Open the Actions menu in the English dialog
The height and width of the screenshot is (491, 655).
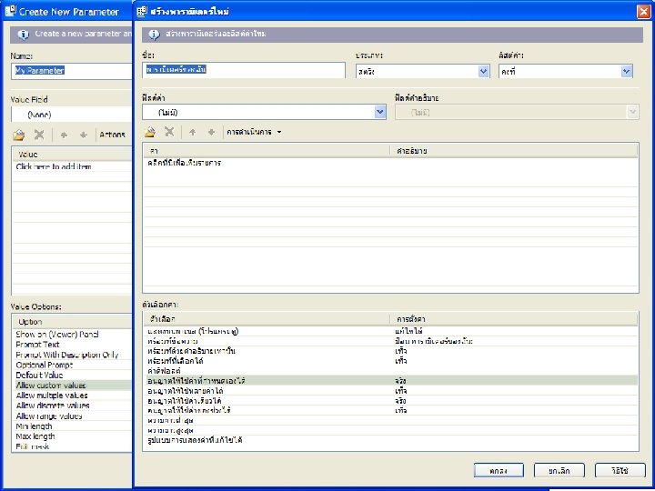[113, 135]
